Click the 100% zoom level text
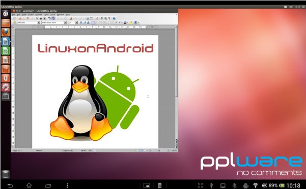Viewport: 306px width, 189px height. pos(174,150)
